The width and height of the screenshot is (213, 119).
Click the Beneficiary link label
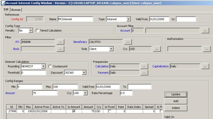pyautogui.click(x=80, y=42)
